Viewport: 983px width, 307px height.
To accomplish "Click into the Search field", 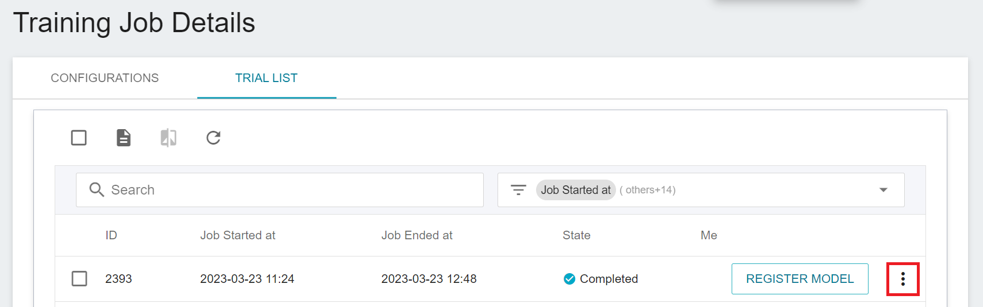I will 280,190.
